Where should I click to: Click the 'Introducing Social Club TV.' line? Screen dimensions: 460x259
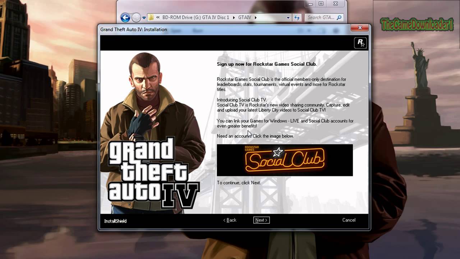pos(241,100)
